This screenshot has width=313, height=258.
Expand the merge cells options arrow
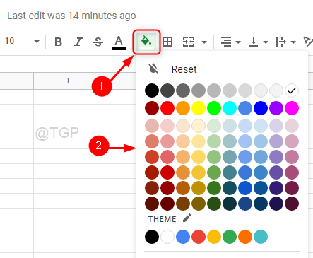tap(204, 42)
